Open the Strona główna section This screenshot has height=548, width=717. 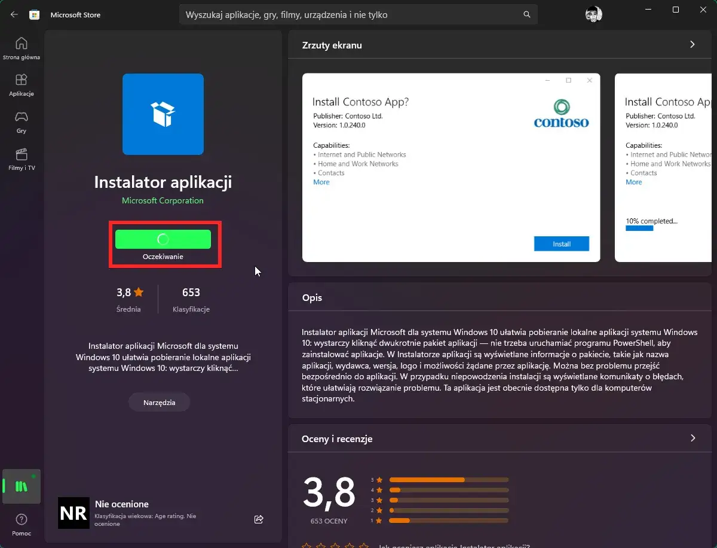22,48
